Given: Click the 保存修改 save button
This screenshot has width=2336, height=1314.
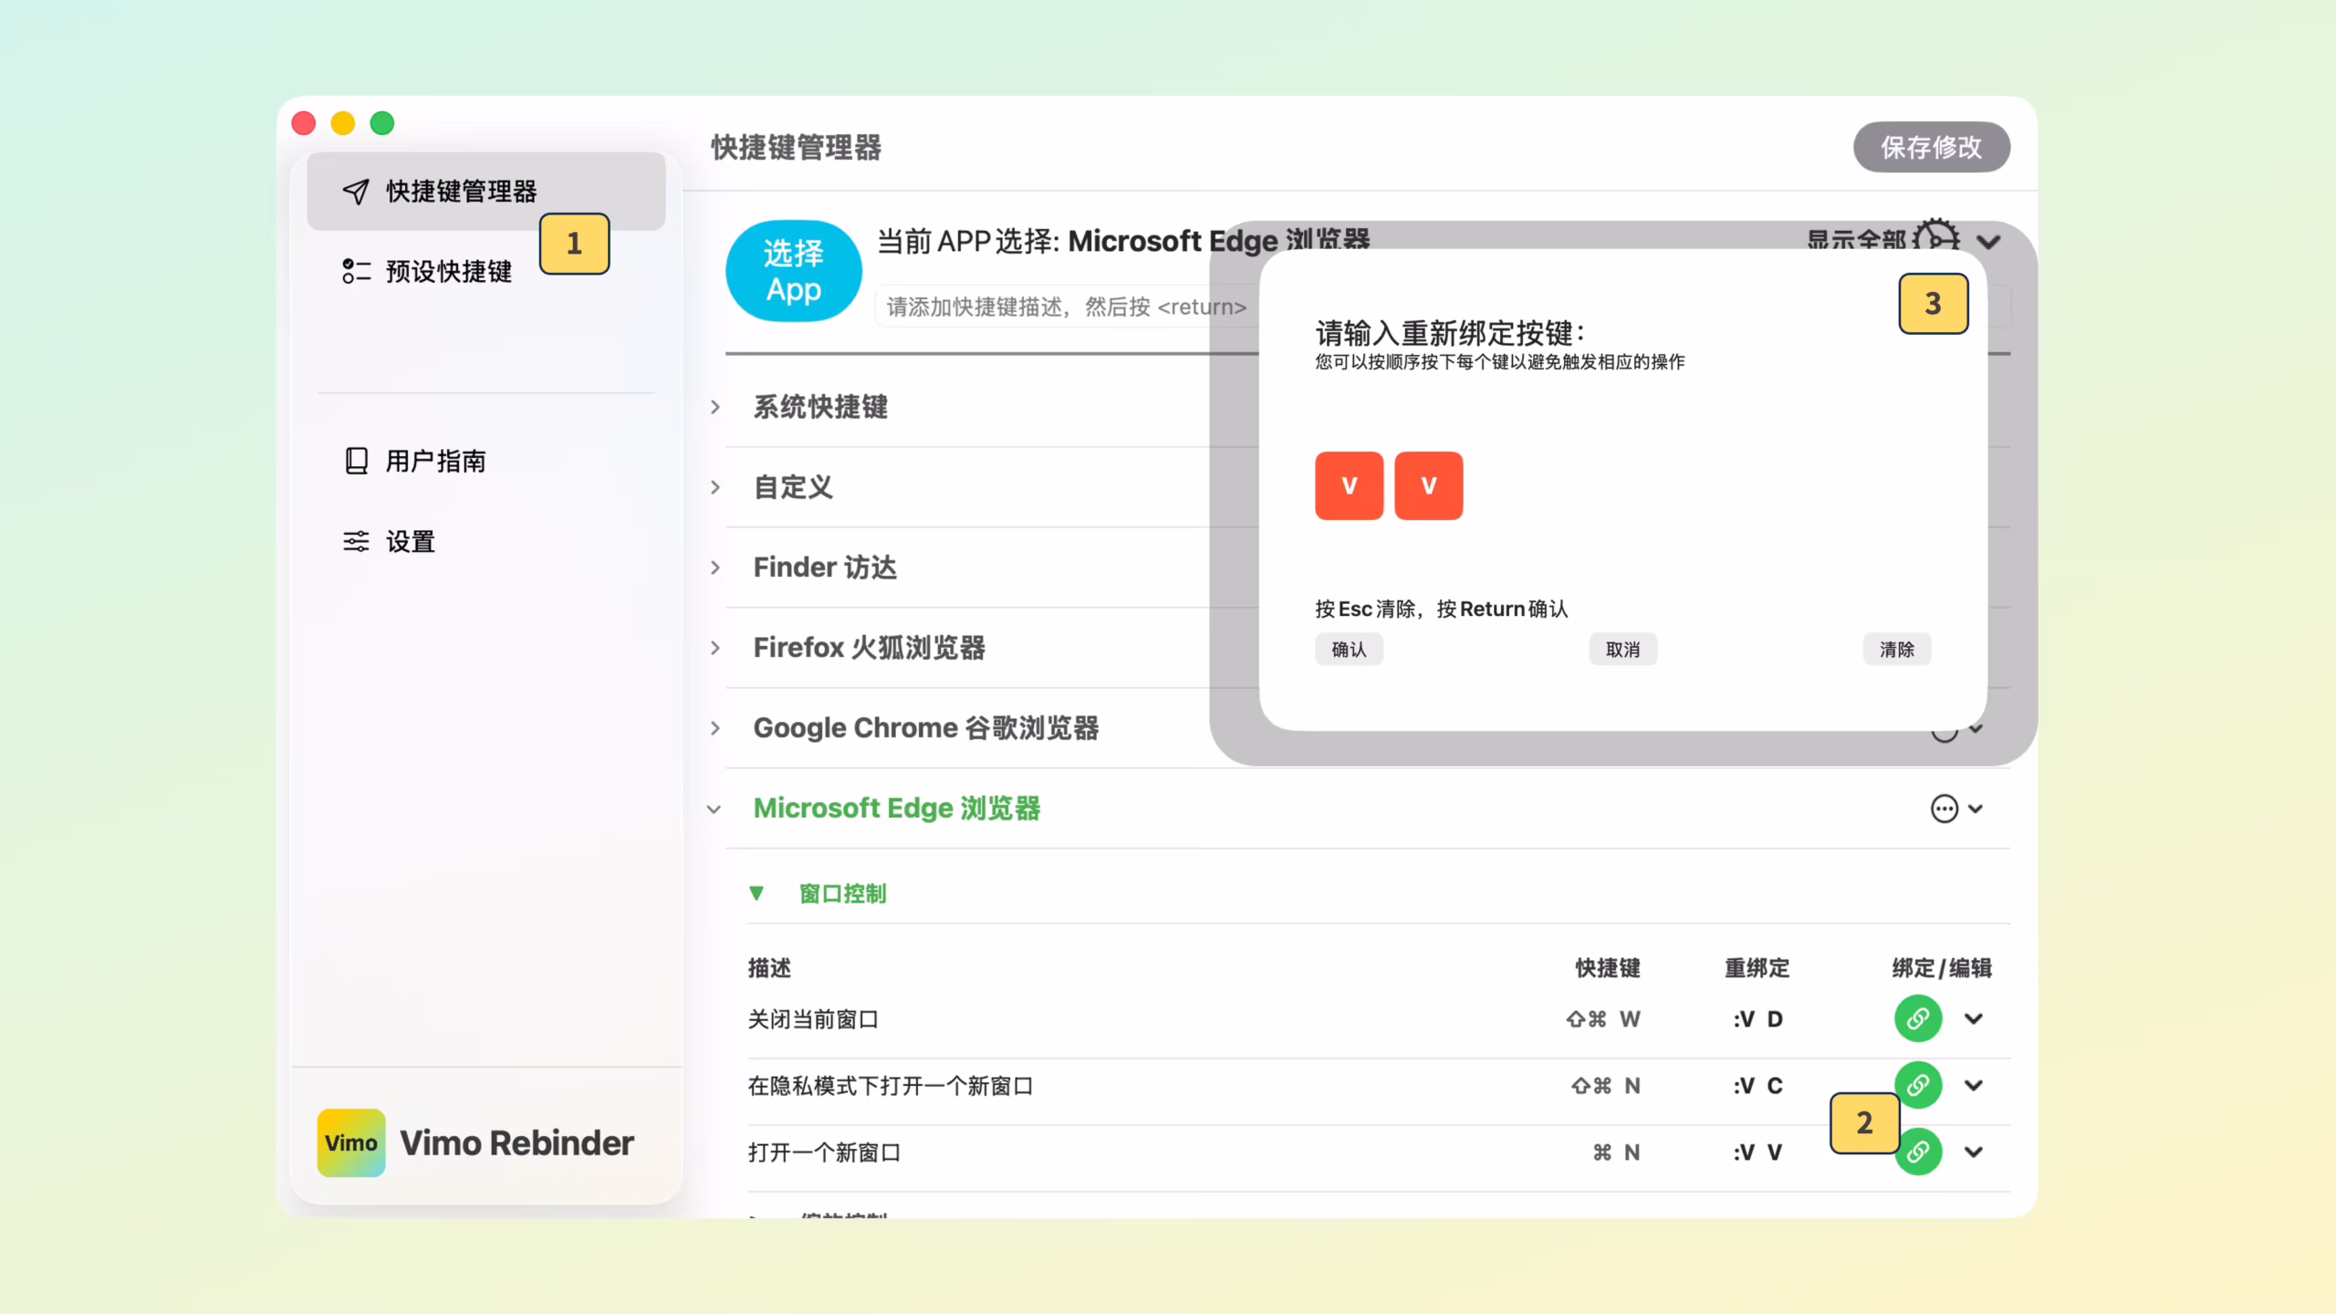Looking at the screenshot, I should 1931,147.
